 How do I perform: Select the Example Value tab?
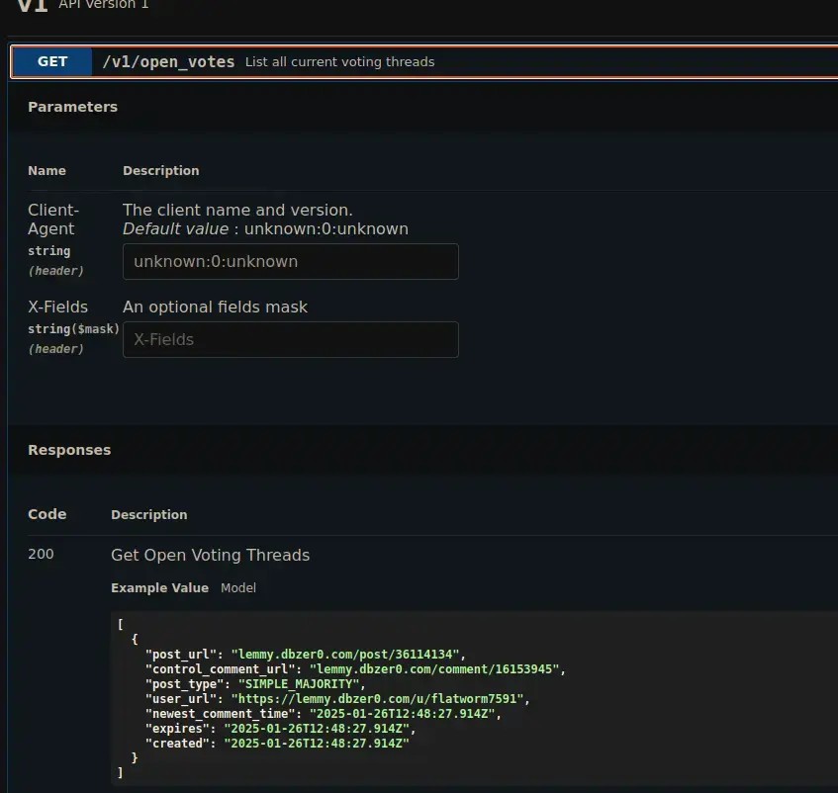point(159,587)
